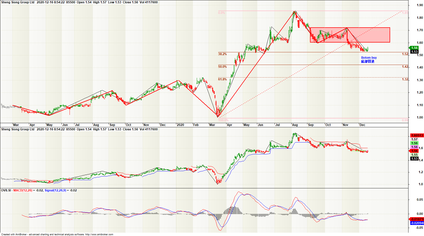Click the 0.05 MACD axis label
Viewport: 424px width, 236px height.
[x=420, y=200]
